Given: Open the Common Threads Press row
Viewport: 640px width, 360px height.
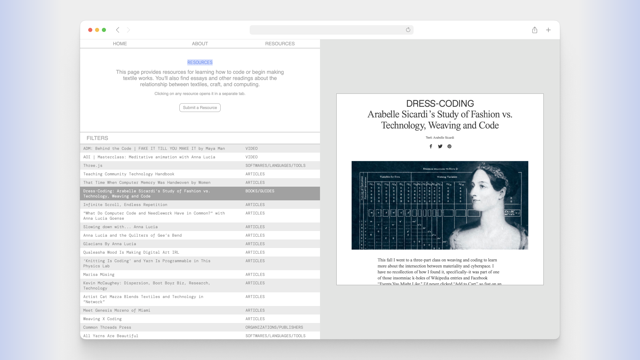Looking at the screenshot, I should pyautogui.click(x=107, y=327).
